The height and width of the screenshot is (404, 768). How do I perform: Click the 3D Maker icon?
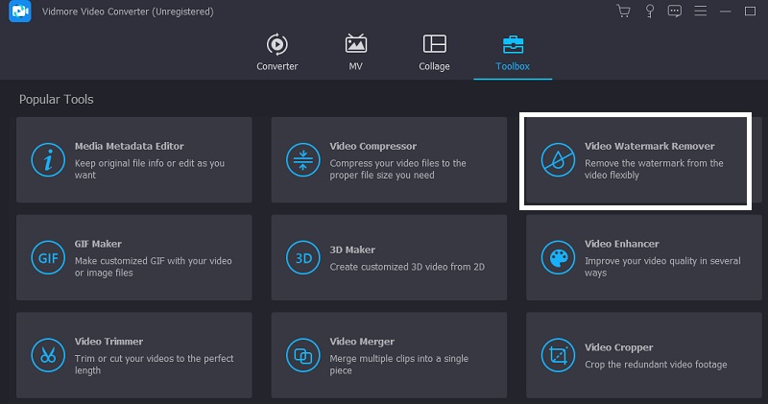(302, 258)
